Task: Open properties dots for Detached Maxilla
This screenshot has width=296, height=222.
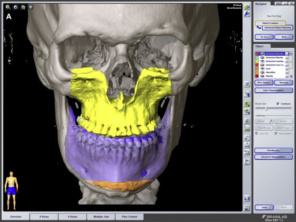Action: [x=287, y=58]
